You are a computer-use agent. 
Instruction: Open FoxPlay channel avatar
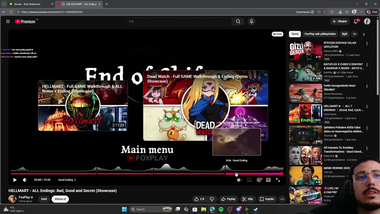click(x=12, y=199)
